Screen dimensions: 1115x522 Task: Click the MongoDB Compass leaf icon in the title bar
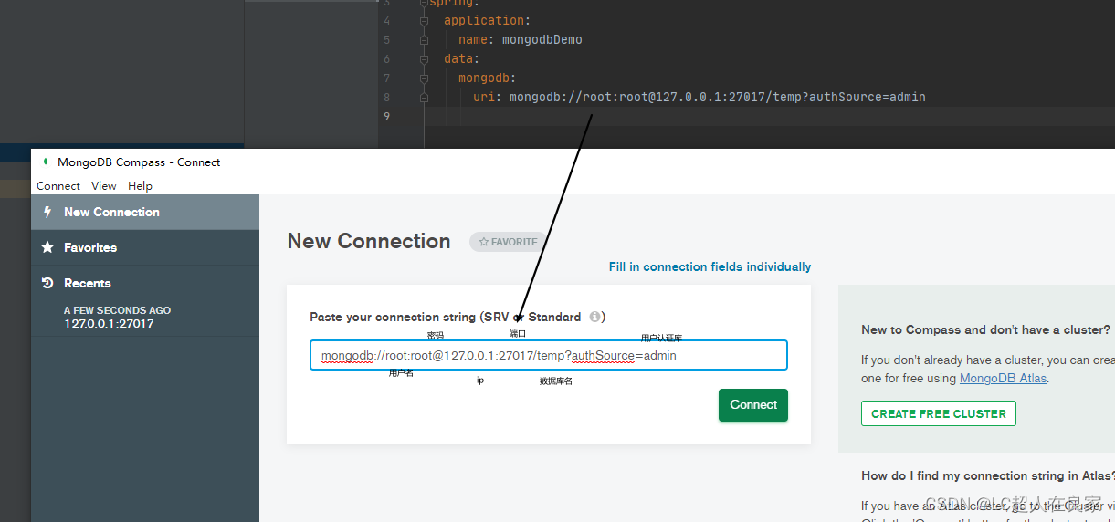[46, 162]
